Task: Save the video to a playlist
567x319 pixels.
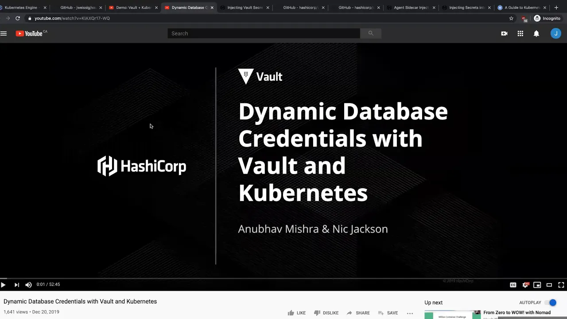Action: tap(388, 313)
